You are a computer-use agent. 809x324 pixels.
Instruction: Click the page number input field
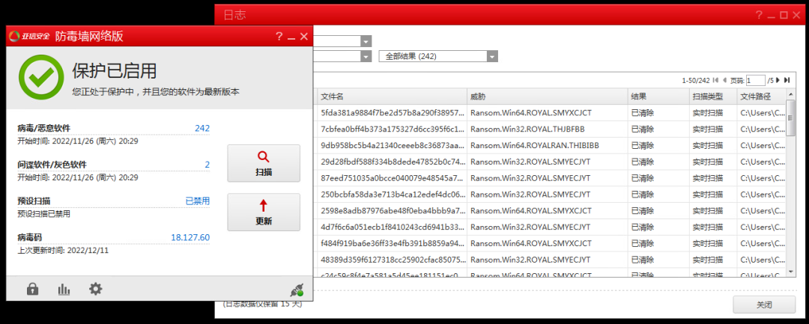coord(755,80)
